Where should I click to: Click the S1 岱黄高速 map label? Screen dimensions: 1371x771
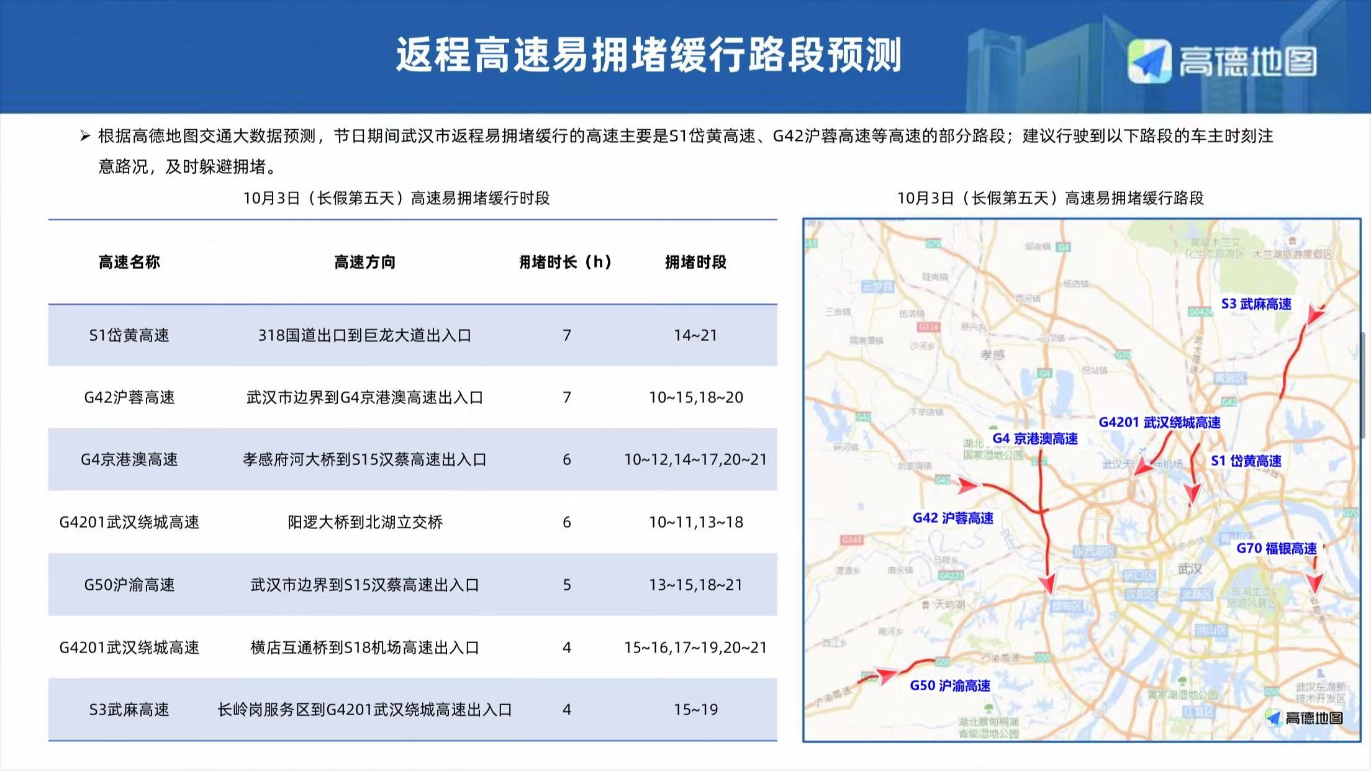pos(1246,461)
